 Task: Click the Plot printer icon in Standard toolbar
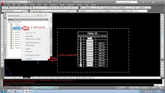coord(12,7)
